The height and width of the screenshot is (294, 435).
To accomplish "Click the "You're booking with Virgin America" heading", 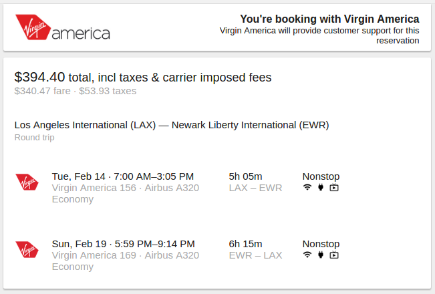I will pos(329,19).
